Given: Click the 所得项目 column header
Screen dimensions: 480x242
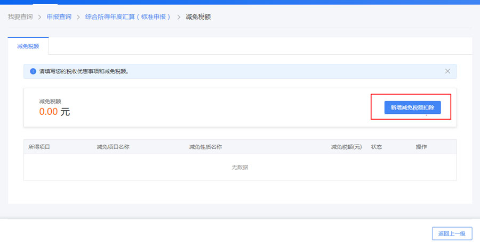Looking at the screenshot, I should (x=39, y=147).
